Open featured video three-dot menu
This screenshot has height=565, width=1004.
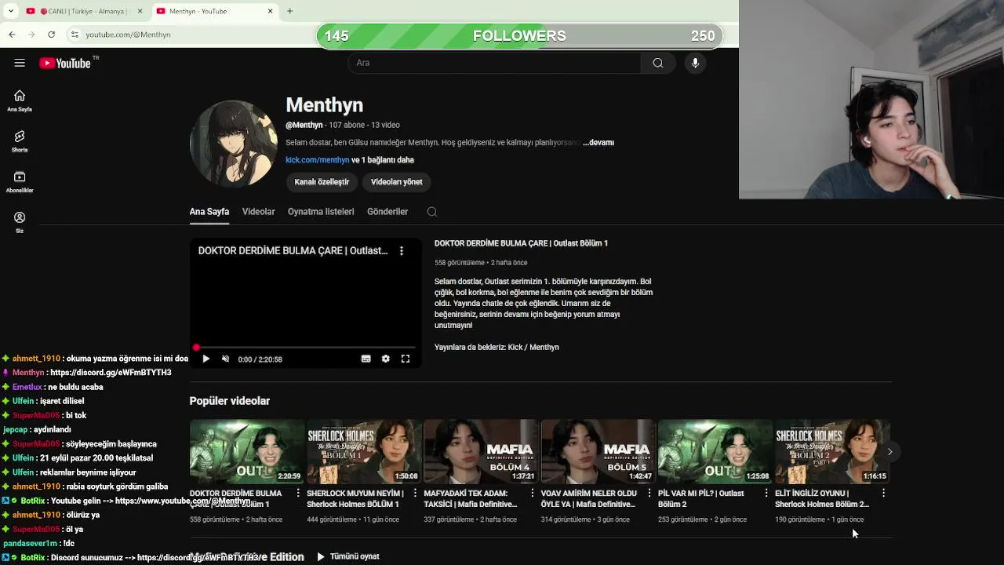point(402,250)
